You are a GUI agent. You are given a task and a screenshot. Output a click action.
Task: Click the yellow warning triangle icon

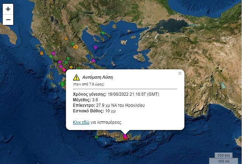pos(76,77)
